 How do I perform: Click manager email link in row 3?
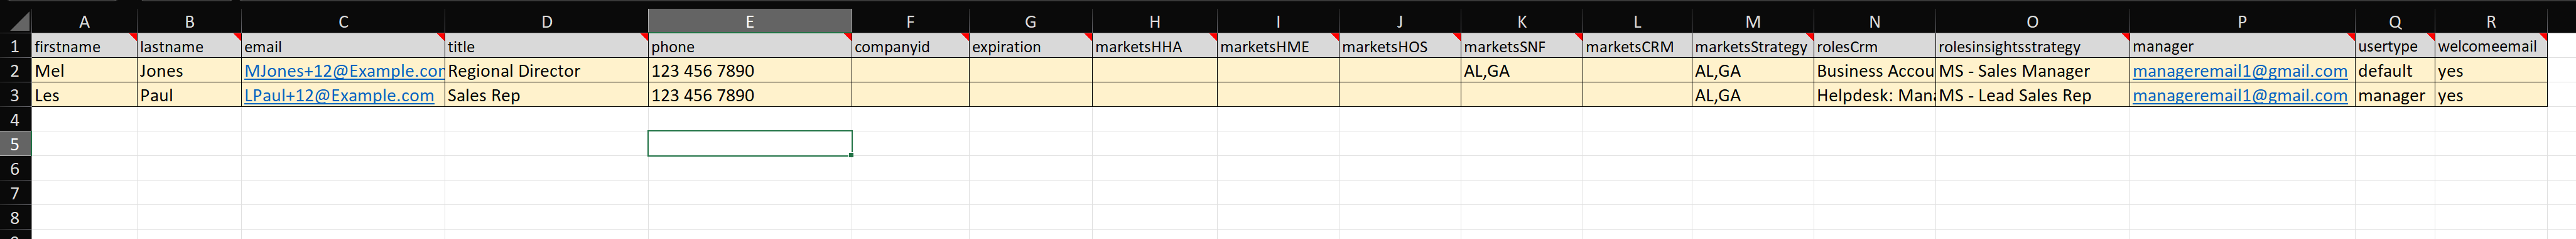pos(2240,95)
